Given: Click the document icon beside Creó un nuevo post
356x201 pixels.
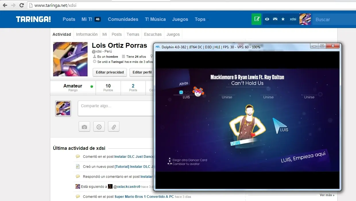Looking at the screenshot, I should pos(78,166).
